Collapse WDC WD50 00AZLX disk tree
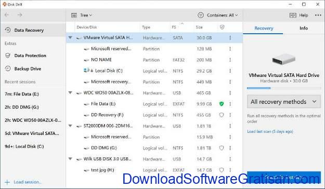The image size is (325, 189). pos(71,93)
